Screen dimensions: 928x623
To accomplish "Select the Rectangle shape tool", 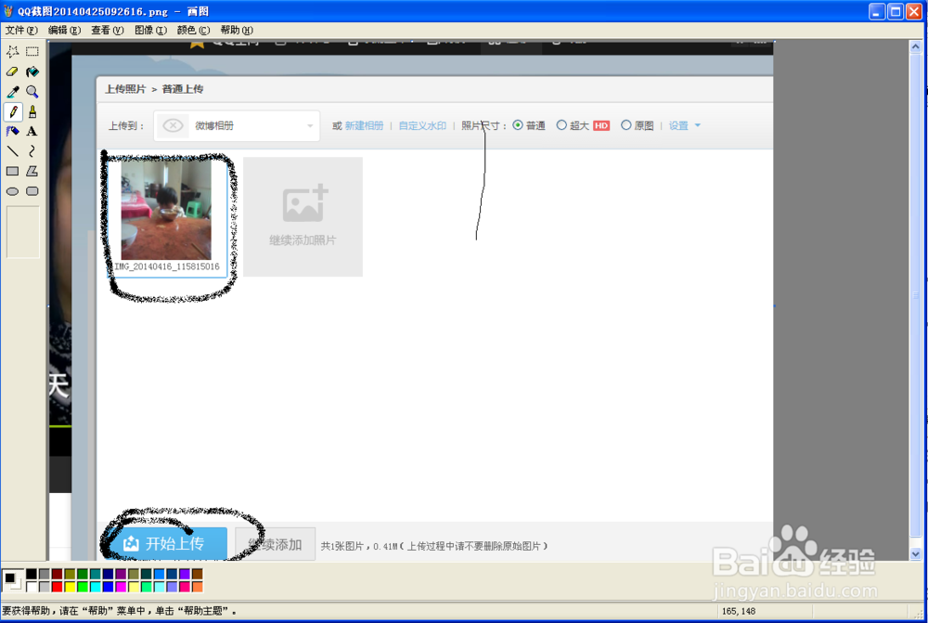I will click(x=12, y=171).
